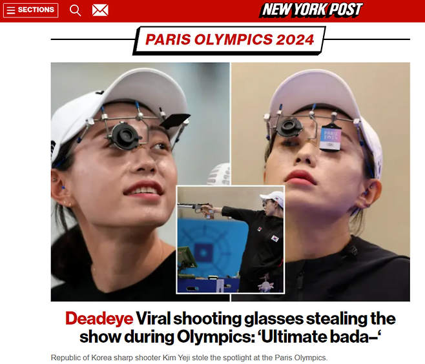Open the Paris Olympics 2024 section banner
Viewport: 425px width, 364px height.
click(229, 40)
